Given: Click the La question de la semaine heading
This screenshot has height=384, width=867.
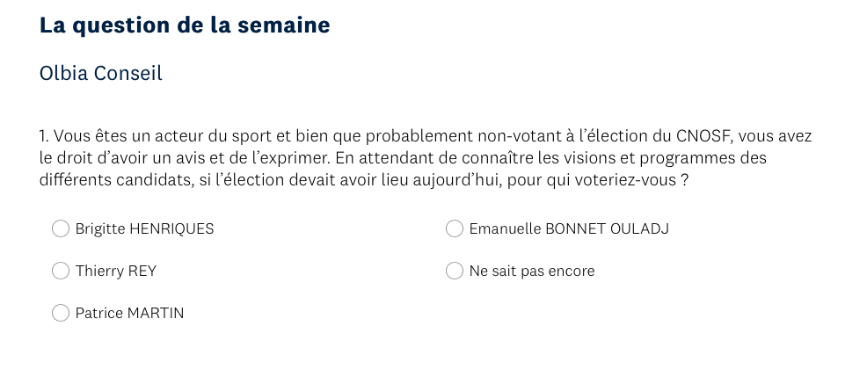Looking at the screenshot, I should pos(185,25).
